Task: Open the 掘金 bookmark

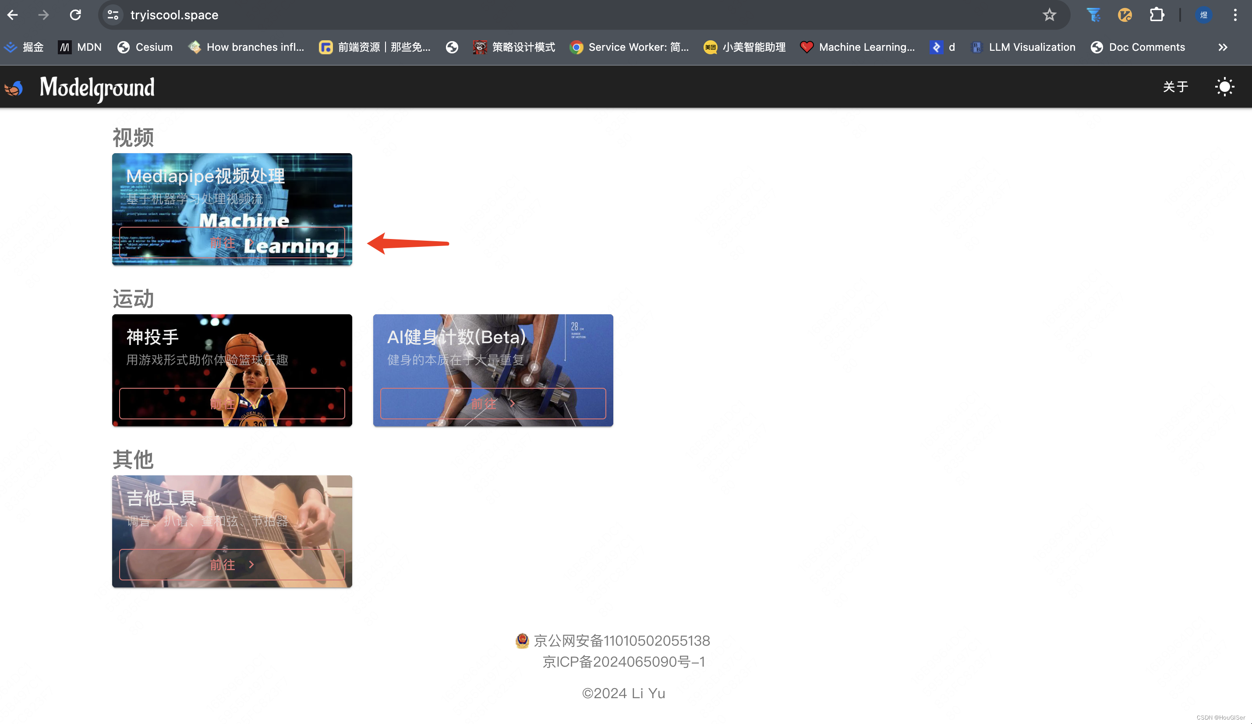Action: coord(25,47)
